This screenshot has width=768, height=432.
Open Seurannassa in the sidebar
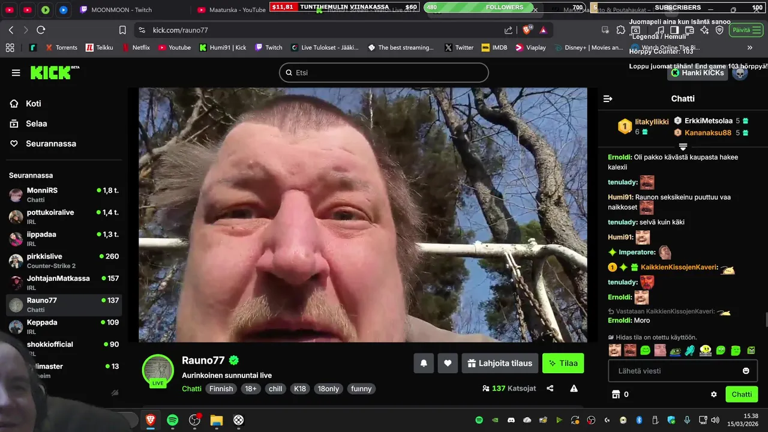point(43,143)
